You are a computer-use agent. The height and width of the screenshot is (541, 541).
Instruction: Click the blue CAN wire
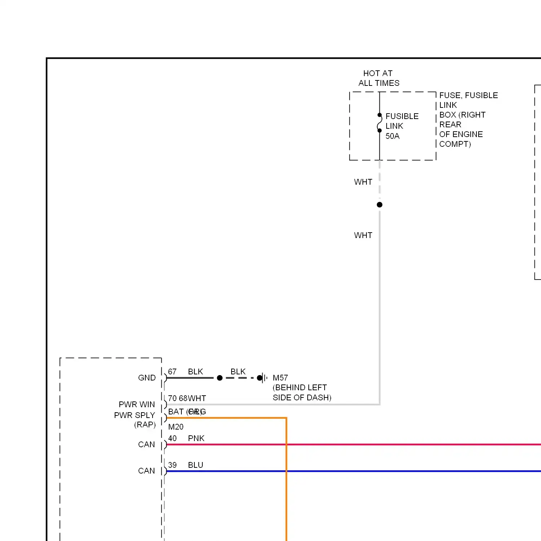353,471
